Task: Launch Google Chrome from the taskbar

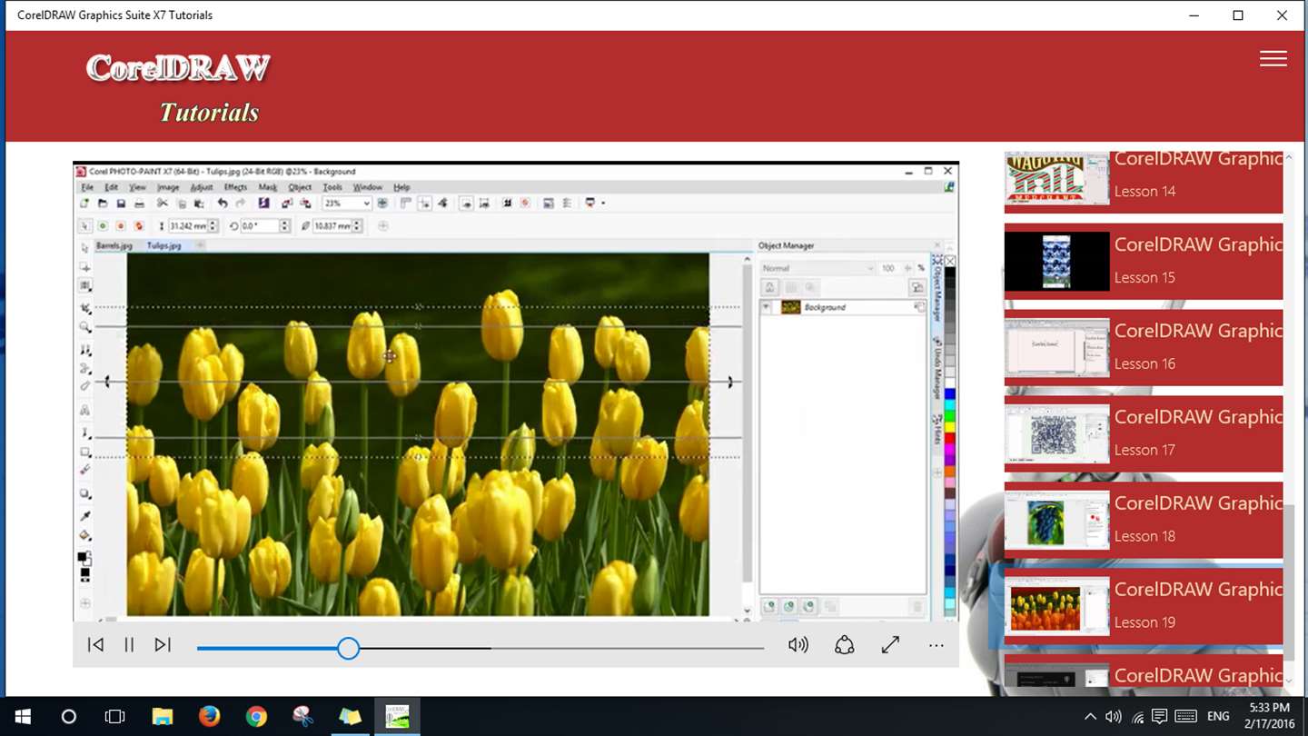Action: 256,717
